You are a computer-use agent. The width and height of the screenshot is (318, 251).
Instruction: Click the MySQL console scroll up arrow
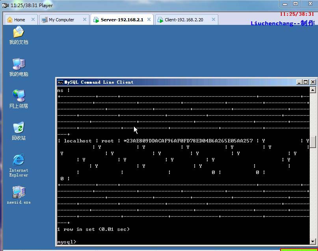point(312,90)
